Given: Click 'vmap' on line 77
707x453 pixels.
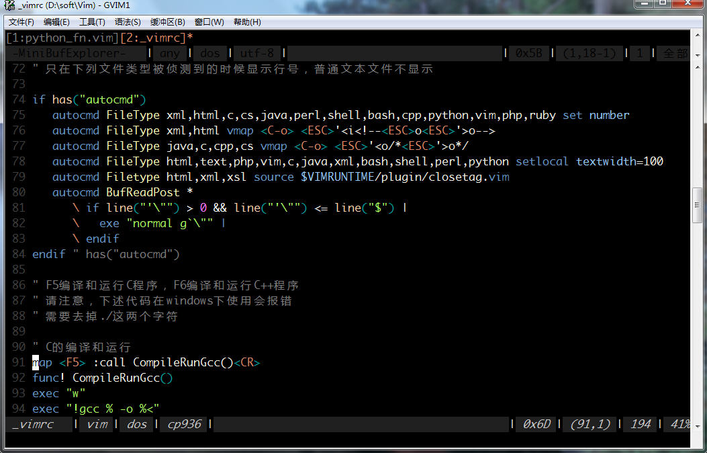Looking at the screenshot, I should [x=274, y=147].
